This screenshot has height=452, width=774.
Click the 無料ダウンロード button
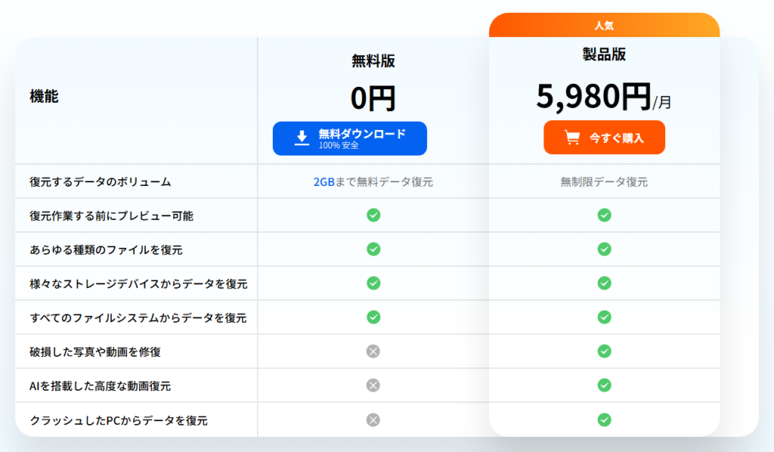coord(350,138)
